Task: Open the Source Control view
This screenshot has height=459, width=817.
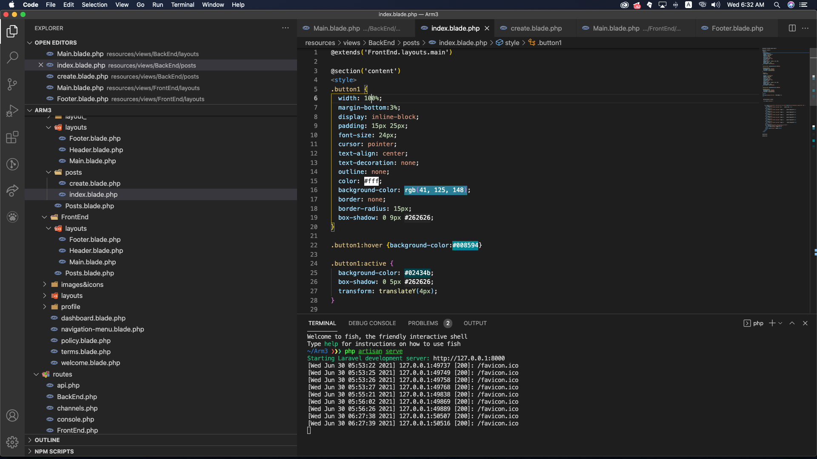Action: 12,84
